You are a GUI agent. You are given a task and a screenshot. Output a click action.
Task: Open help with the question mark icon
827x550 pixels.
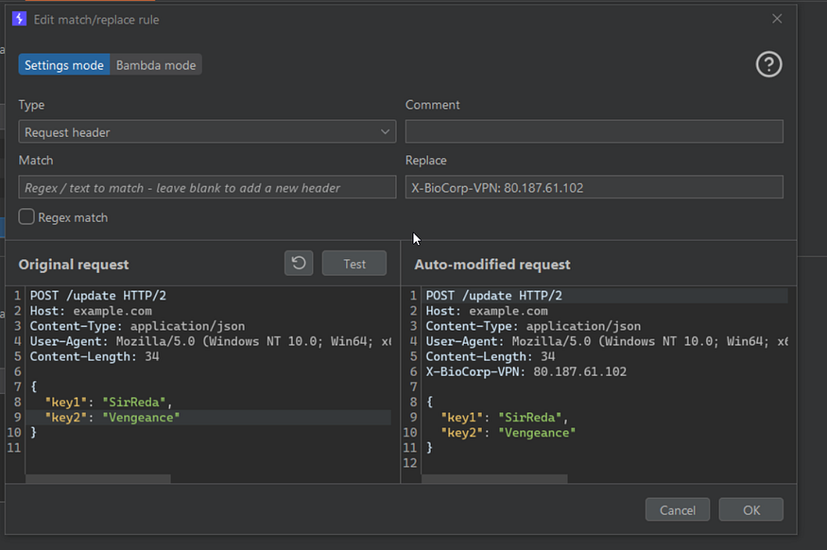(768, 64)
